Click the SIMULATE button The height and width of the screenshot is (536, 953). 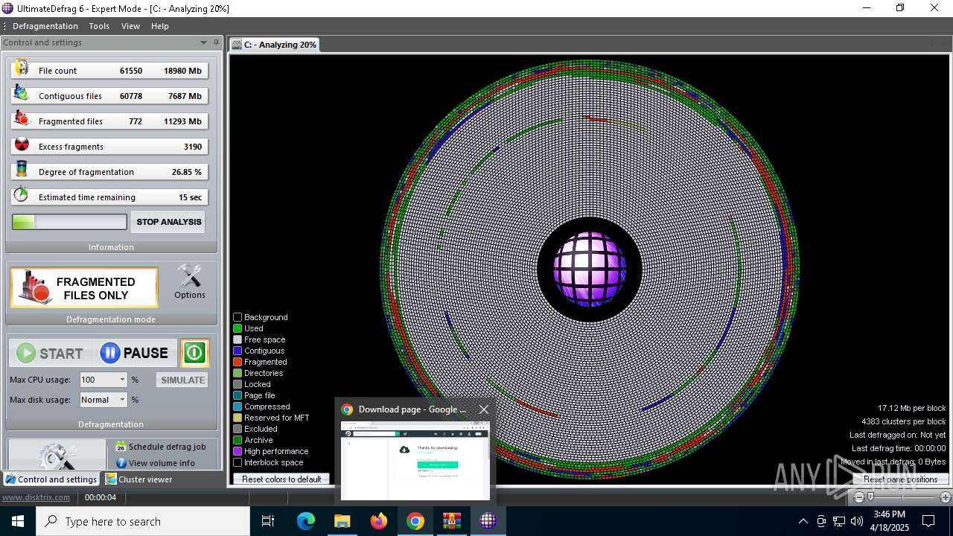pyautogui.click(x=182, y=380)
